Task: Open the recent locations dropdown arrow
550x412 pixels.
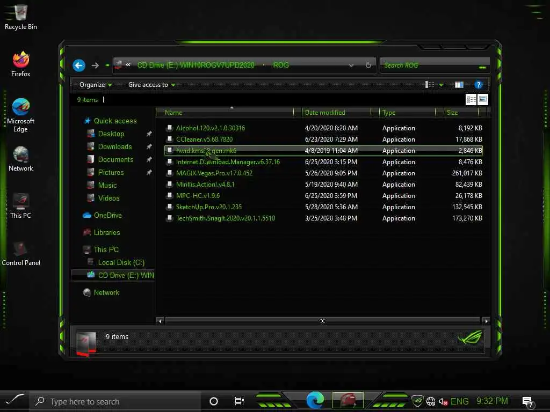Action: tap(107, 65)
